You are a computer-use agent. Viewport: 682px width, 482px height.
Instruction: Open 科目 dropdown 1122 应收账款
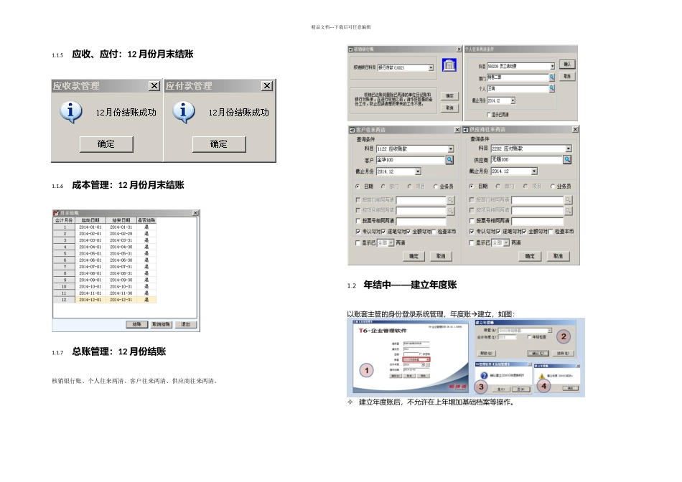coord(451,149)
